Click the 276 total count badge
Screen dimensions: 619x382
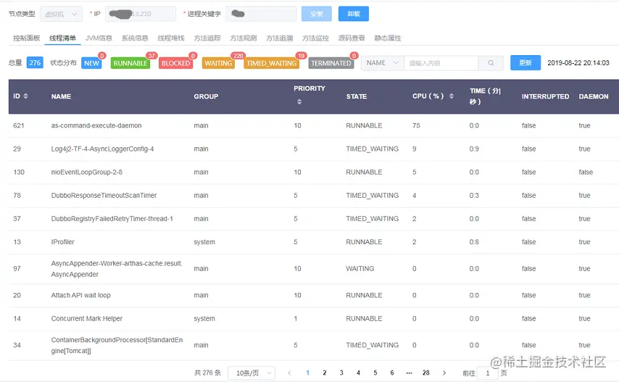[35, 63]
